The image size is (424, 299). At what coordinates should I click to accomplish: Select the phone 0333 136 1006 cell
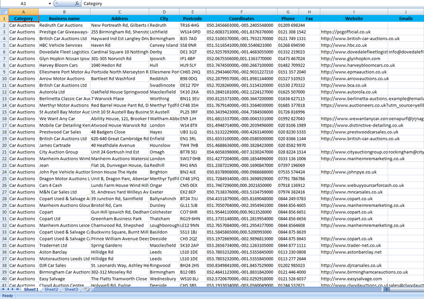click(x=288, y=158)
